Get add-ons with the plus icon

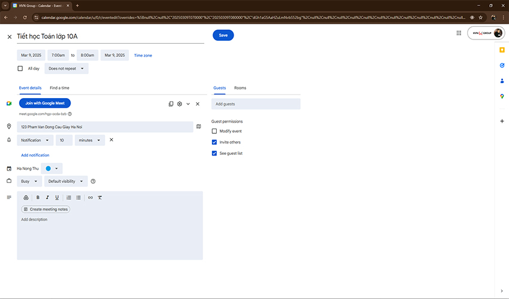(x=502, y=121)
